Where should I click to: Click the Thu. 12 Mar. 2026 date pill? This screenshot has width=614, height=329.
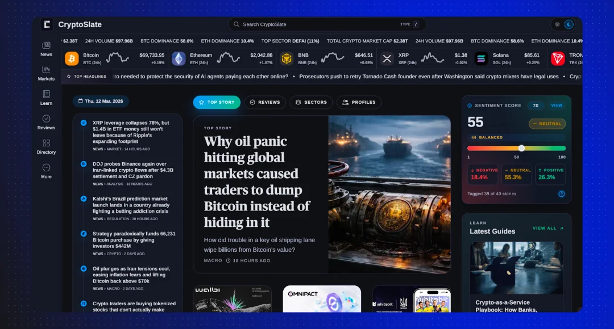point(101,101)
